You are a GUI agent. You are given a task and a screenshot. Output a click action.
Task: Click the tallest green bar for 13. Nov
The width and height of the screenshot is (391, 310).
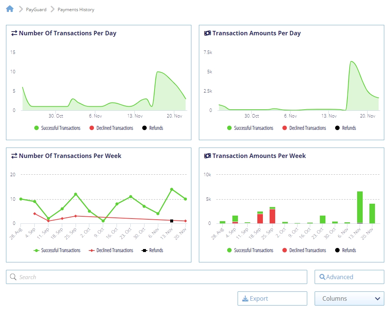[360, 206]
